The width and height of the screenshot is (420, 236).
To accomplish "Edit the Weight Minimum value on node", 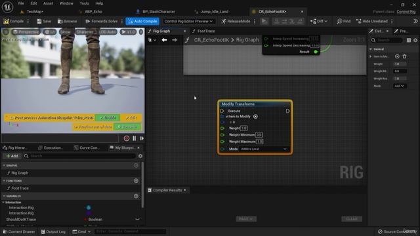I will pyautogui.click(x=259, y=135).
